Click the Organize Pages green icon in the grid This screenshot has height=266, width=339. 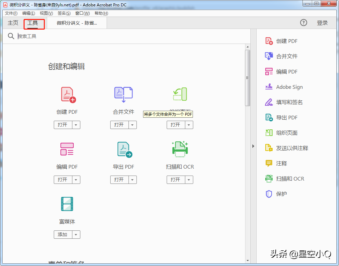pos(180,94)
